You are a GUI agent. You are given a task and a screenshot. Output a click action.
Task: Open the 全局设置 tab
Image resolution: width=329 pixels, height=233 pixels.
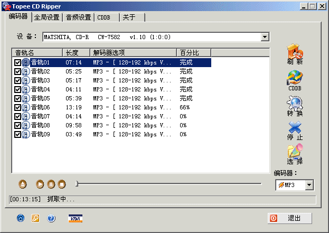(x=47, y=17)
